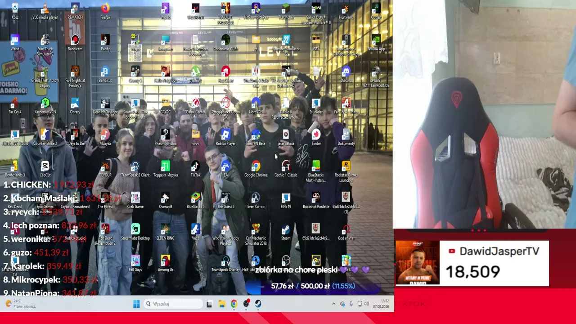Click the Farming Simulator 22 shortcut

point(286,46)
